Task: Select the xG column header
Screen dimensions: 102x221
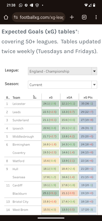Action: 51,98
